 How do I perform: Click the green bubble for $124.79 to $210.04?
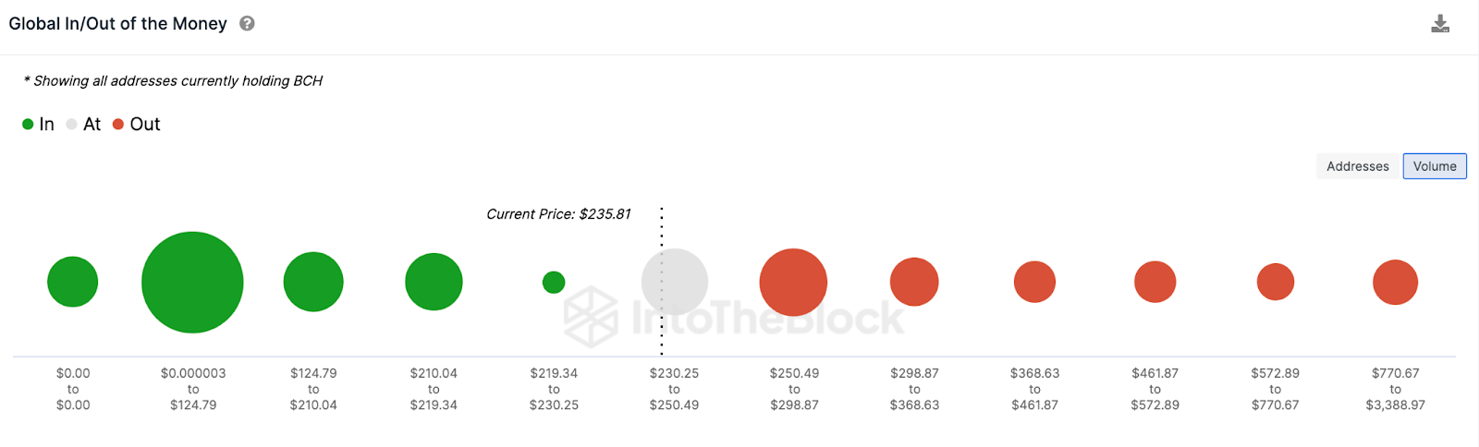coord(313,282)
